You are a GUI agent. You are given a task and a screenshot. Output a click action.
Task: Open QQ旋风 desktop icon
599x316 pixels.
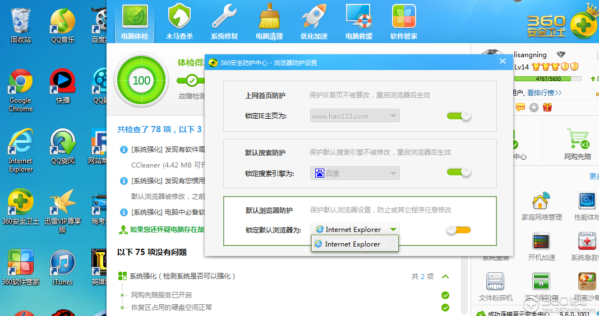(x=63, y=147)
